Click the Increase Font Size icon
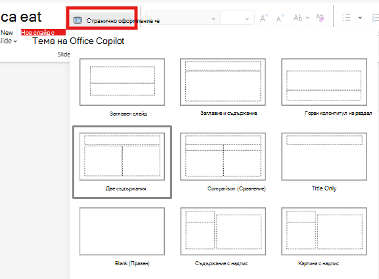This screenshot has width=379, height=279. click(264, 18)
